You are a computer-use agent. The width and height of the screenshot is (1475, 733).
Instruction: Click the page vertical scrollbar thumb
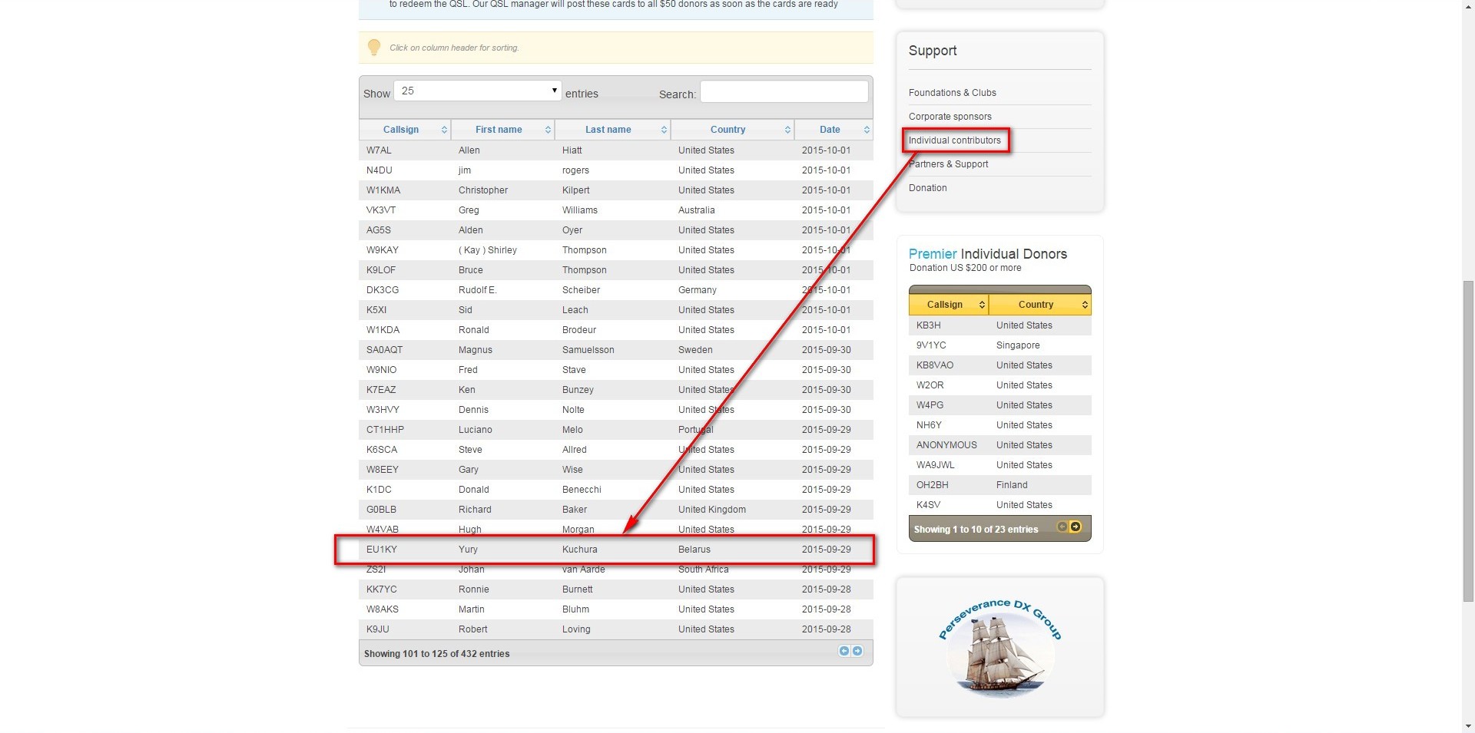tap(1468, 441)
